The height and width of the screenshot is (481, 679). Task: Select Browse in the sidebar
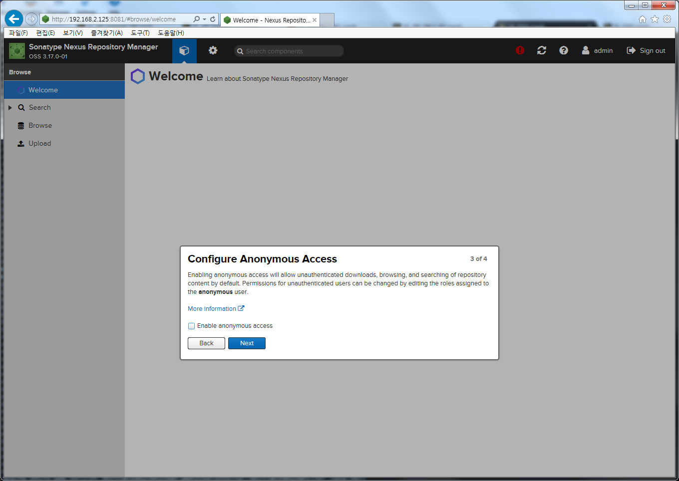tap(64, 126)
